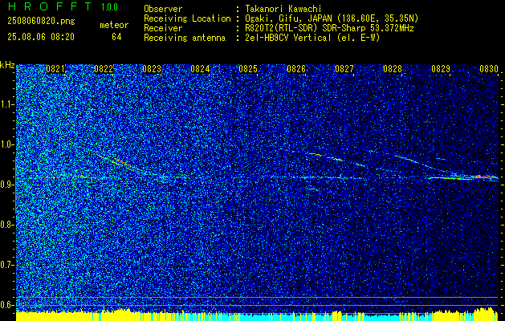Click timestamp 25.08.06 08:20
The width and height of the screenshot is (505, 321).
point(41,37)
